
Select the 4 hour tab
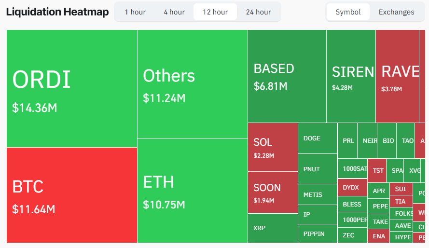174,12
